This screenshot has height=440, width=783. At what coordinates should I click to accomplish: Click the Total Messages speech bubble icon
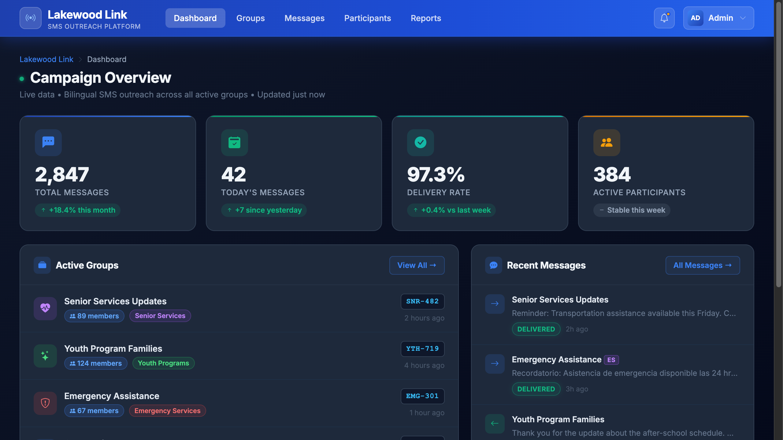pyautogui.click(x=48, y=142)
